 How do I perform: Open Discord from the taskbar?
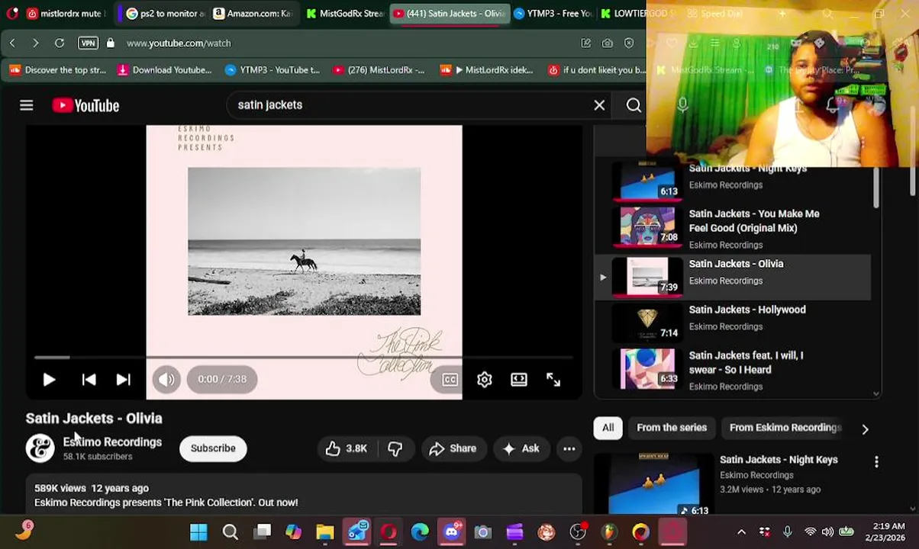[451, 532]
